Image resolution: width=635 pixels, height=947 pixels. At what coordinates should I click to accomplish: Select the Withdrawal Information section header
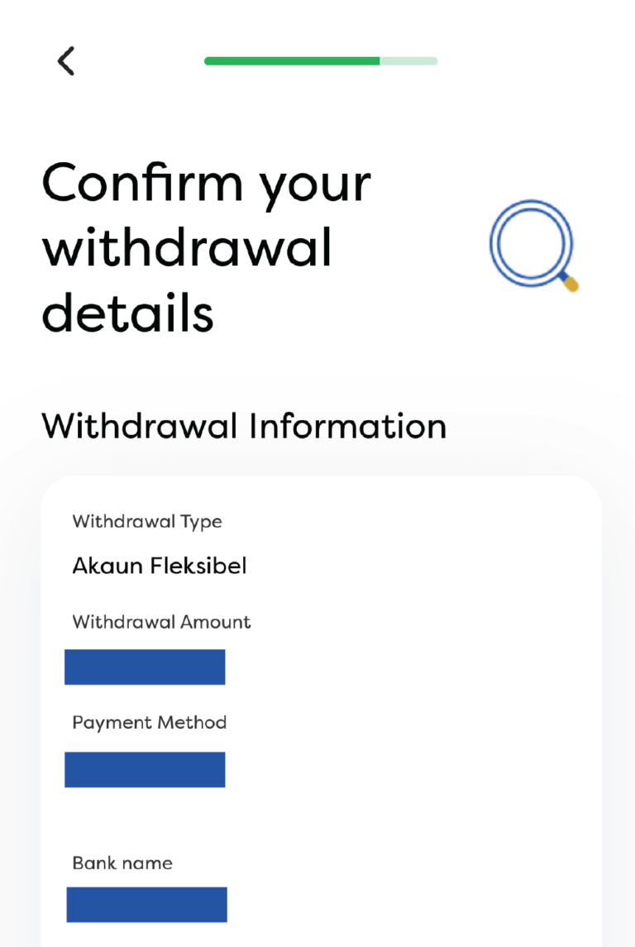pyautogui.click(x=244, y=425)
